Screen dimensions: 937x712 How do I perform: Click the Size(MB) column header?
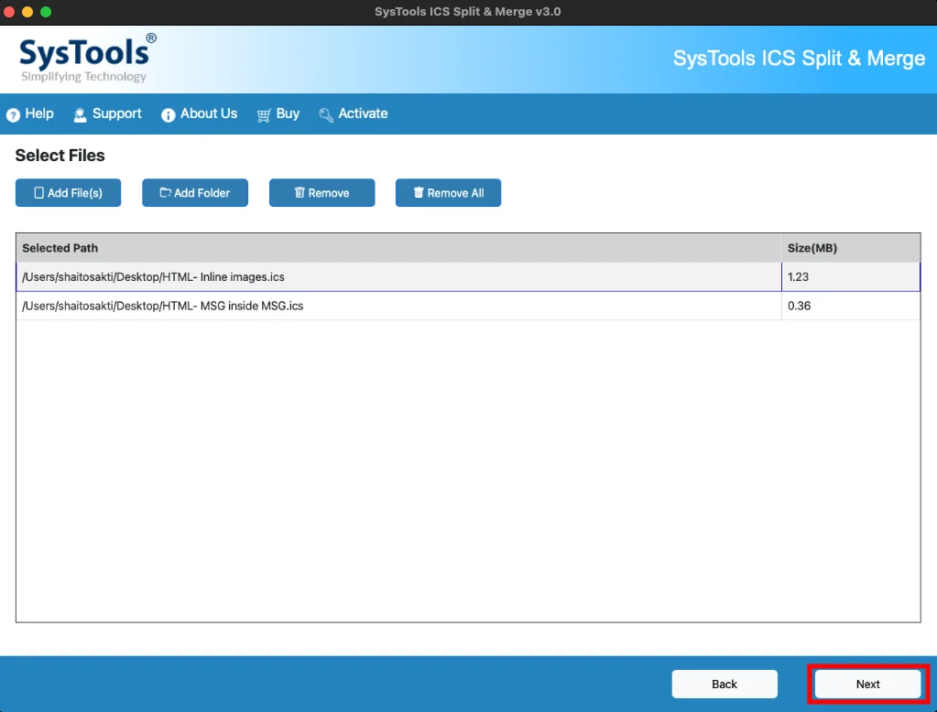[x=850, y=248]
